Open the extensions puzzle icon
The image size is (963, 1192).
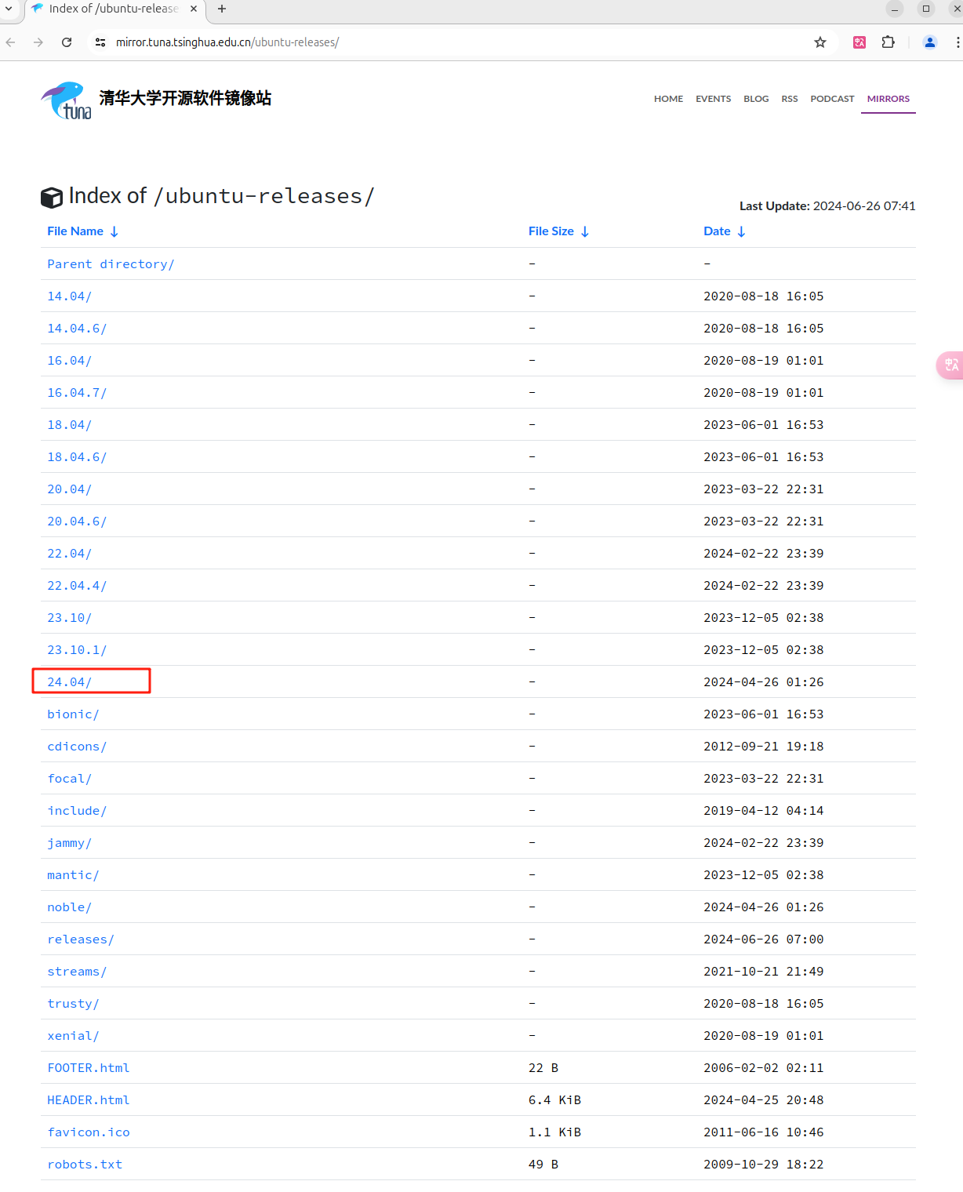[888, 42]
